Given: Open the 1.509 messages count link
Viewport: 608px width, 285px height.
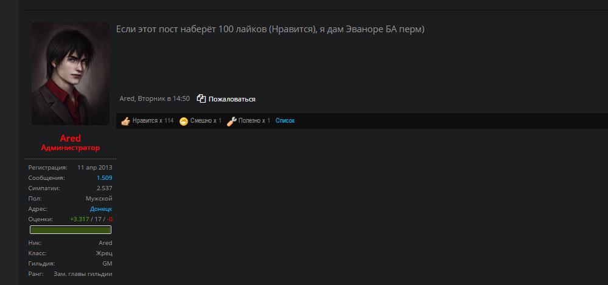Looking at the screenshot, I should pyautogui.click(x=105, y=177).
